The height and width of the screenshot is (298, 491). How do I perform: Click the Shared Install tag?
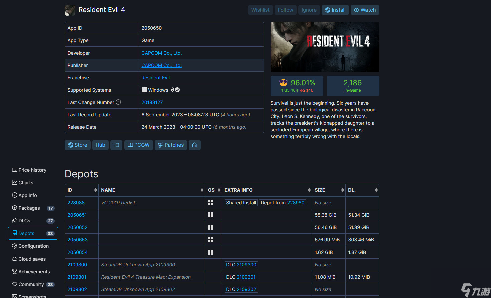click(x=241, y=203)
